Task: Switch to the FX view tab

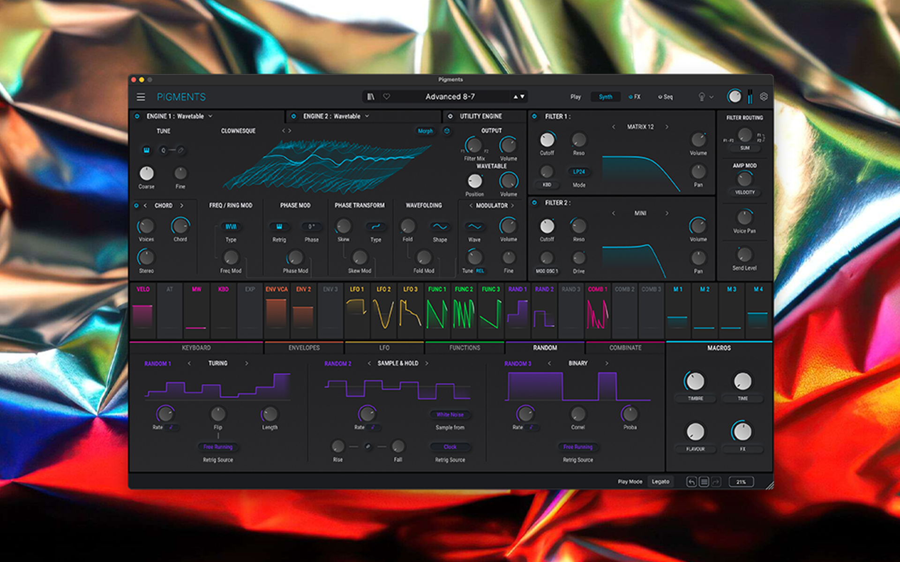Action: 635,97
